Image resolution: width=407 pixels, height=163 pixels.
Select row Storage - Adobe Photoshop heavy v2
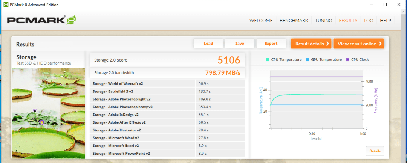[167, 107]
